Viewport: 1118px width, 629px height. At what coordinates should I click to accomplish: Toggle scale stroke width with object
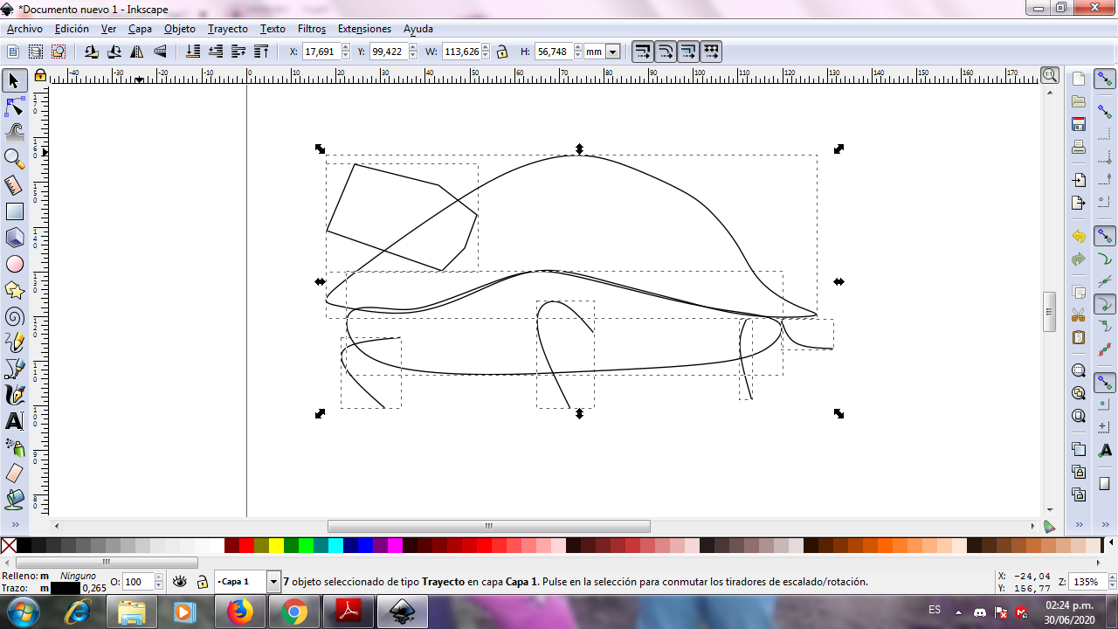pyautogui.click(x=643, y=52)
